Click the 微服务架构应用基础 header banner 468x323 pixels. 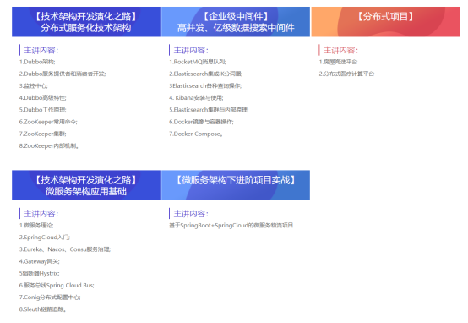click(x=86, y=185)
